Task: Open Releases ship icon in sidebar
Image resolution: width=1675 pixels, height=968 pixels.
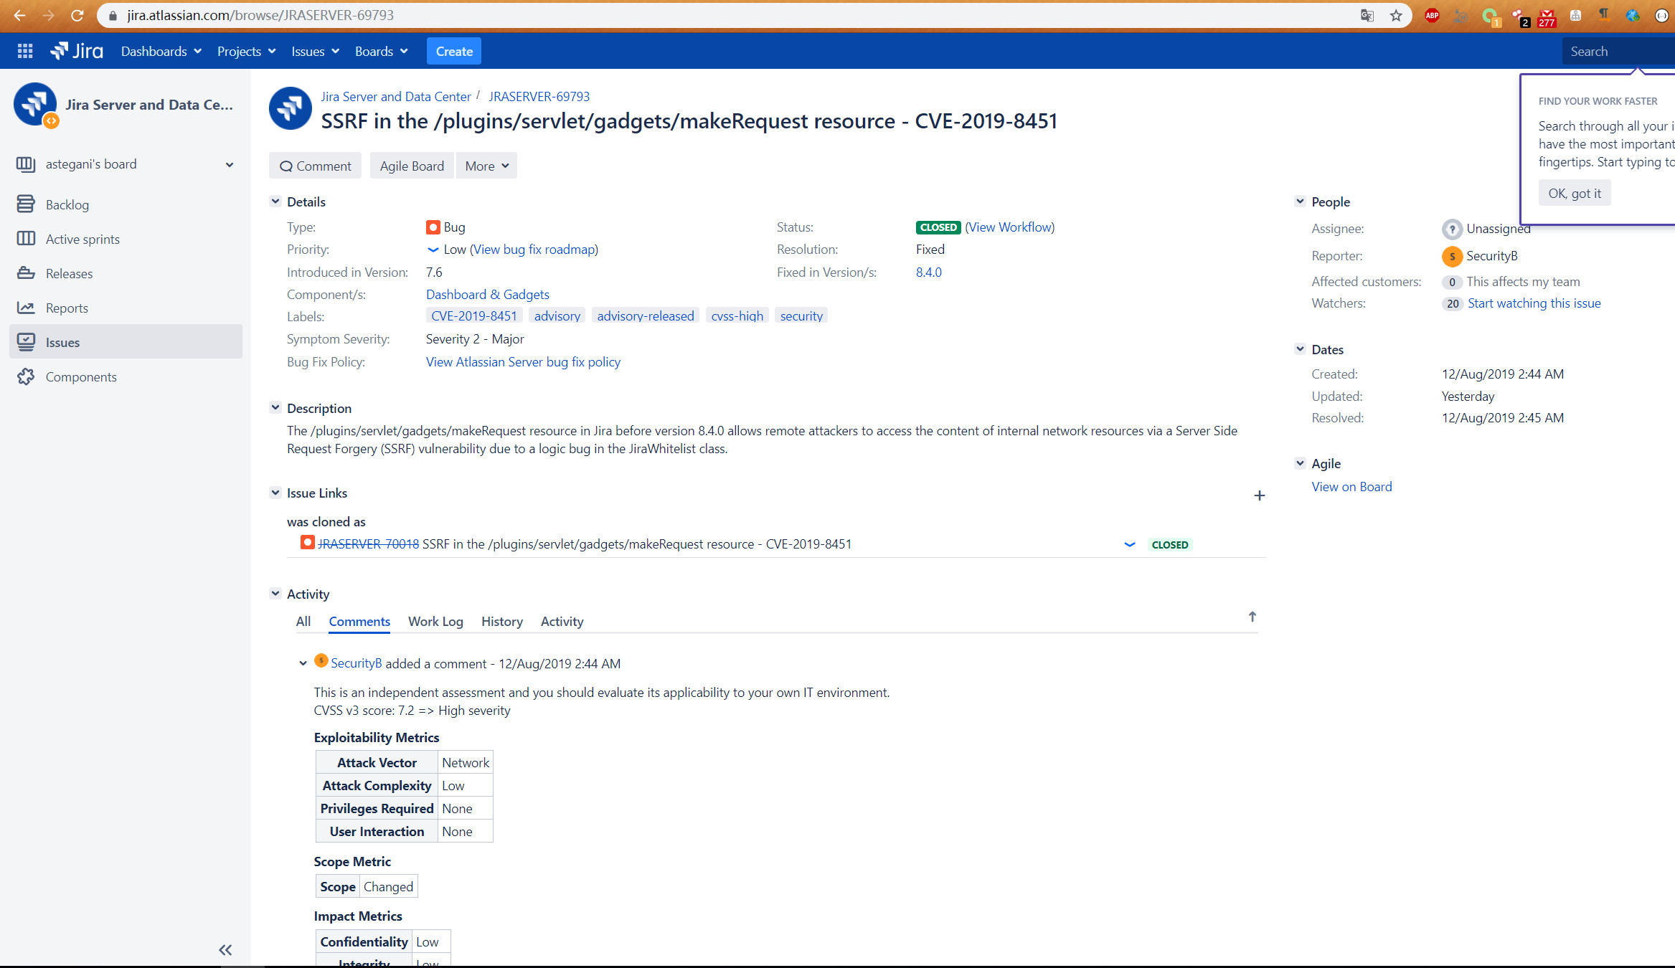Action: 26,273
